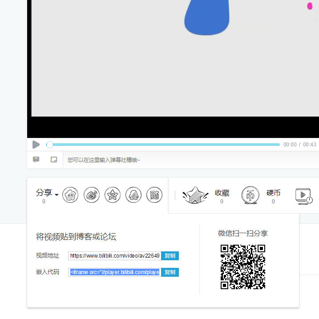Copy the embed code with the 复制 button
The image size is (319, 319).
pyautogui.click(x=170, y=272)
